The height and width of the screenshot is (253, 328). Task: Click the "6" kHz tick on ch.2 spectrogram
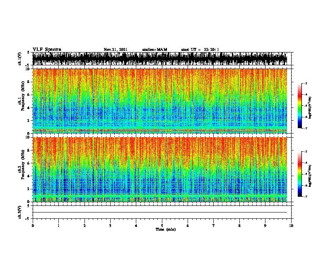pos(29,163)
